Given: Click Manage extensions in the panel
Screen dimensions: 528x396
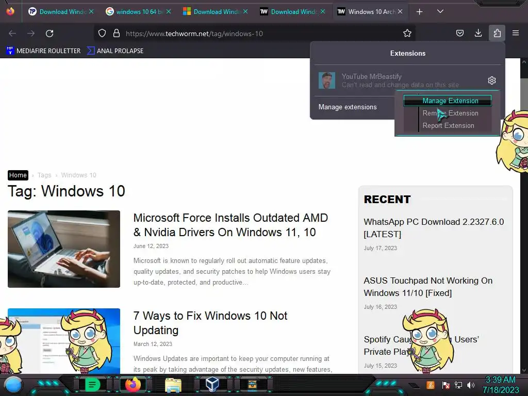Looking at the screenshot, I should pyautogui.click(x=348, y=107).
